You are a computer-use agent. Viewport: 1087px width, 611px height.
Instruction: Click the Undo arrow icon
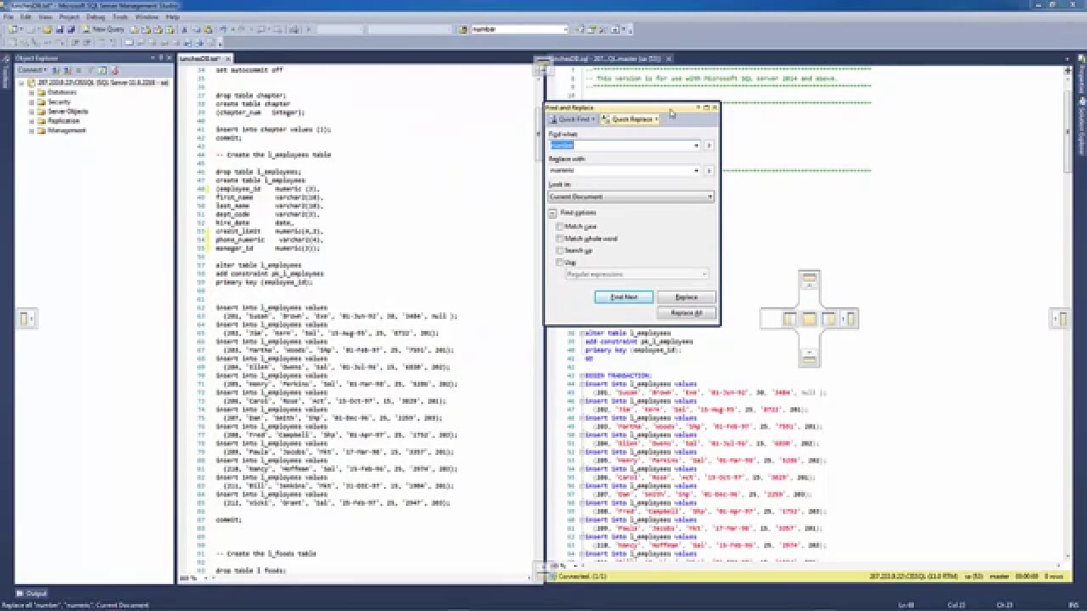[223, 29]
